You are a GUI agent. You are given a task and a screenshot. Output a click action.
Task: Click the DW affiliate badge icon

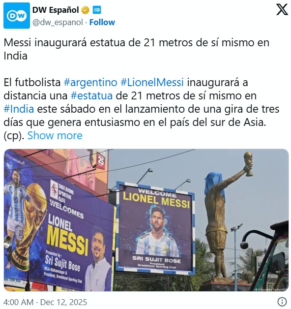pyautogui.click(x=97, y=10)
